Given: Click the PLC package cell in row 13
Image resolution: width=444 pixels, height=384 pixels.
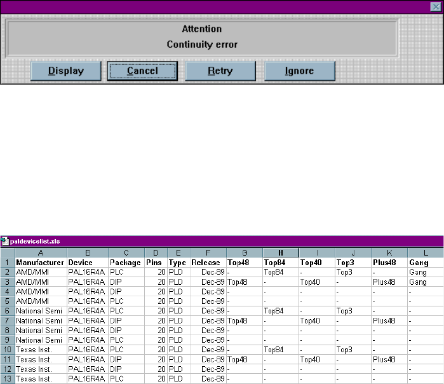Looking at the screenshot, I should tap(126, 379).
